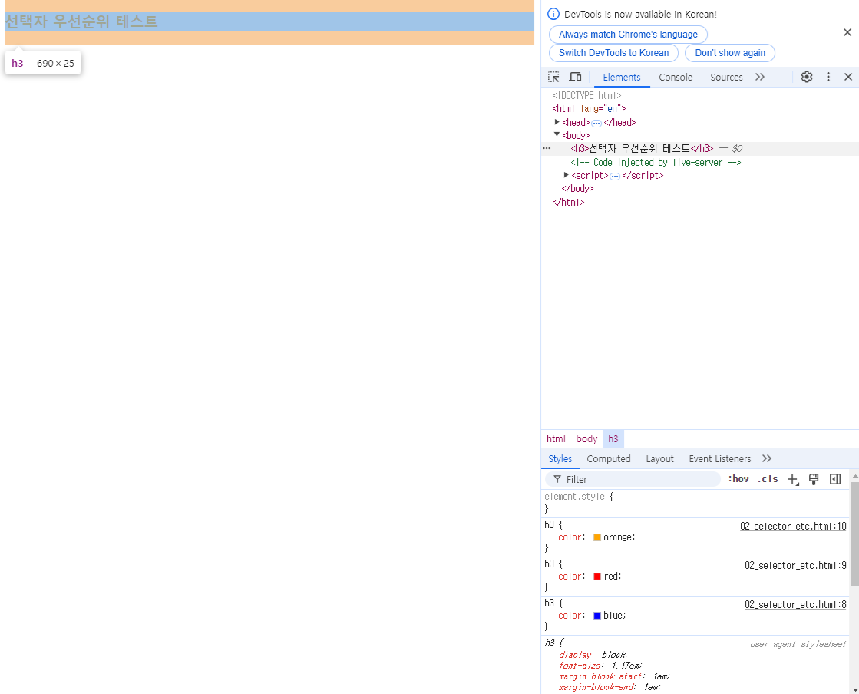Click html in the breadcrumb bar
Viewport: 859px width, 694px height.
(x=556, y=439)
